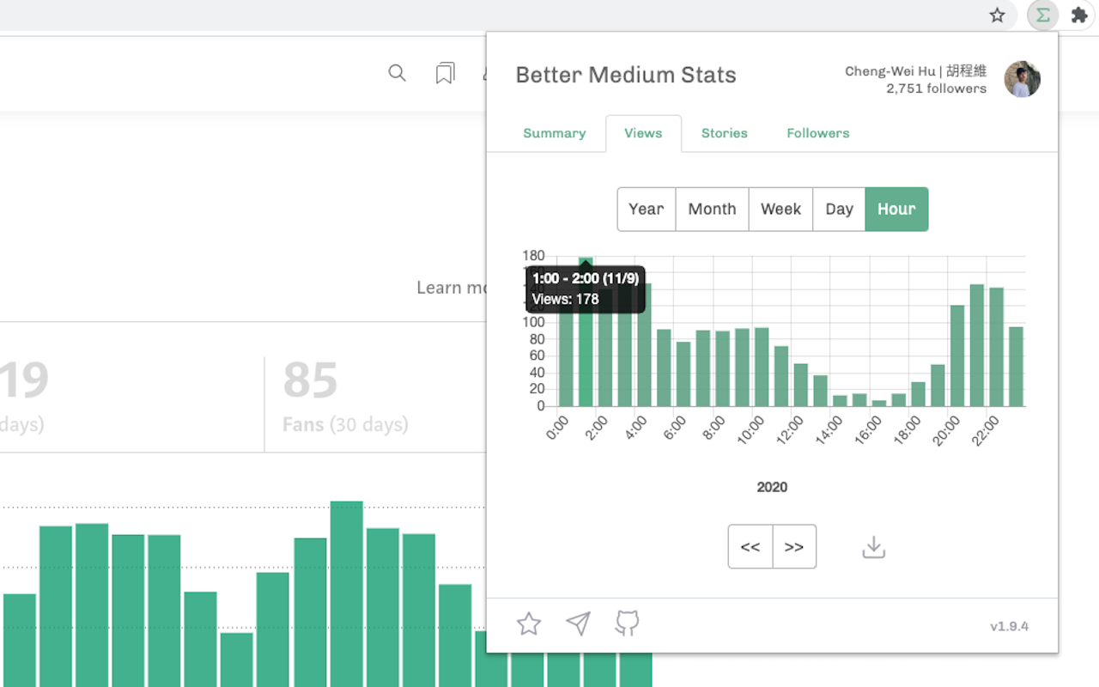
Task: Go to previous period with << button
Action: click(750, 547)
